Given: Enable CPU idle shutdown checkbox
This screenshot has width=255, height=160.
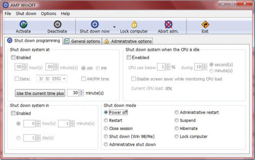Looking at the screenshot, I should 129,57.
